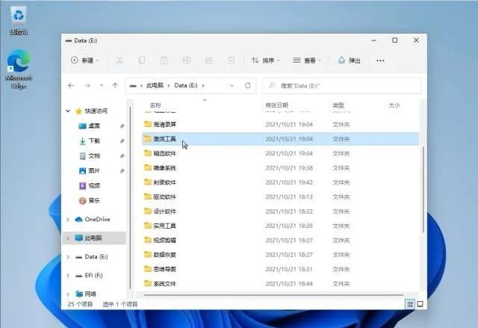The width and height of the screenshot is (478, 328).
Task: Go up one folder level arrow
Action: 115,85
